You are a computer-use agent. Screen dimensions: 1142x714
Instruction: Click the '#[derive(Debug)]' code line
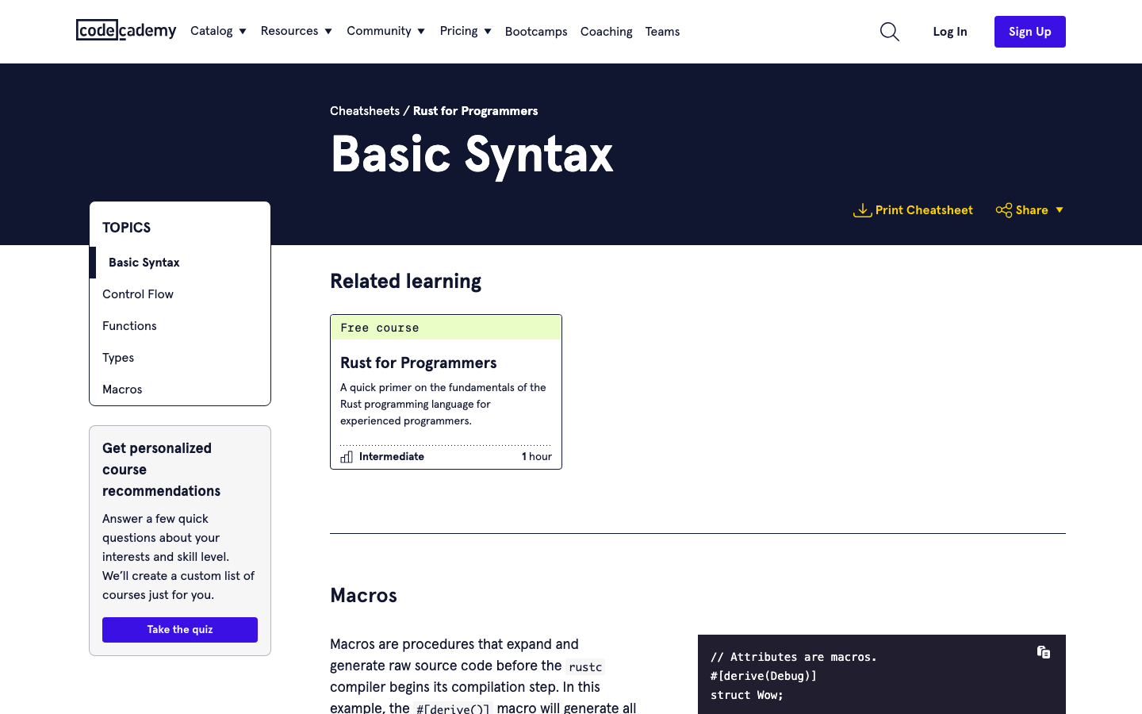[764, 676]
